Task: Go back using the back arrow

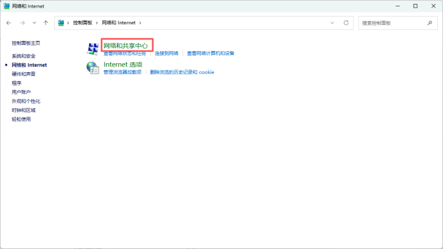Action: pyautogui.click(x=9, y=23)
